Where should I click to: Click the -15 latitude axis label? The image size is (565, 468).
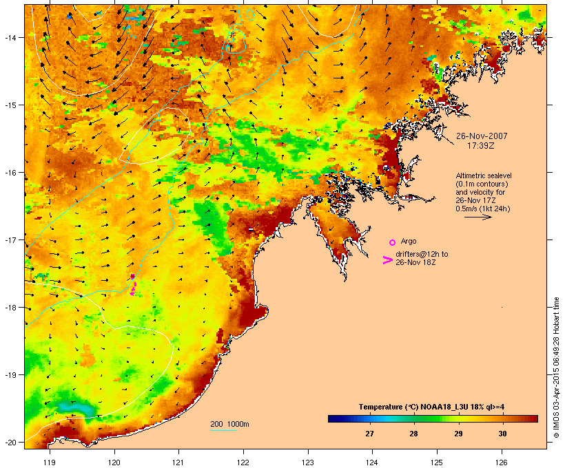[x=10, y=105]
